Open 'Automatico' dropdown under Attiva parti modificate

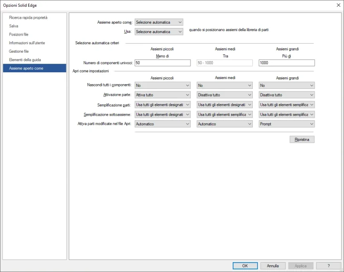coord(162,124)
